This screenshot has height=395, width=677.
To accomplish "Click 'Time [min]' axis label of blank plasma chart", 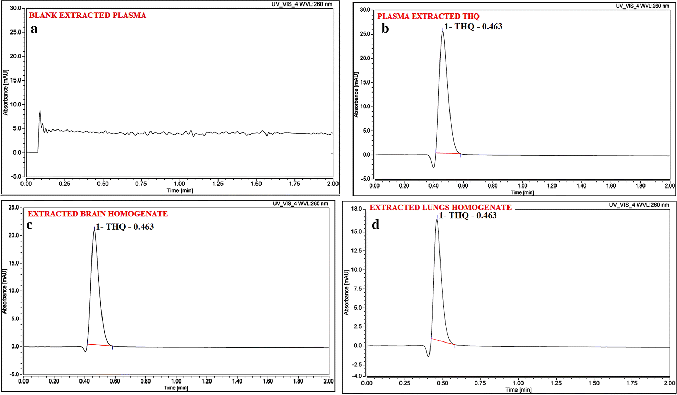I will 180,191.
